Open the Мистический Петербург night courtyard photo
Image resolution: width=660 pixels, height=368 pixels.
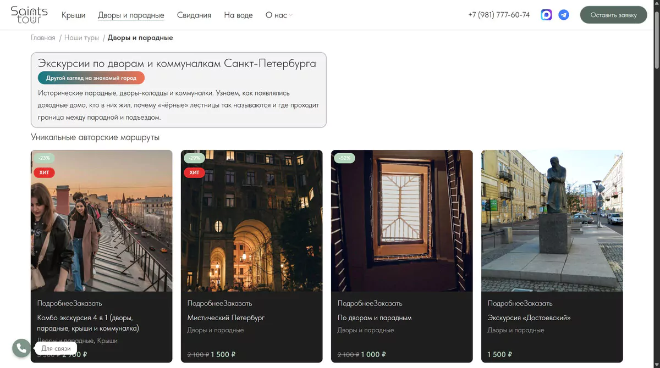coord(252,221)
